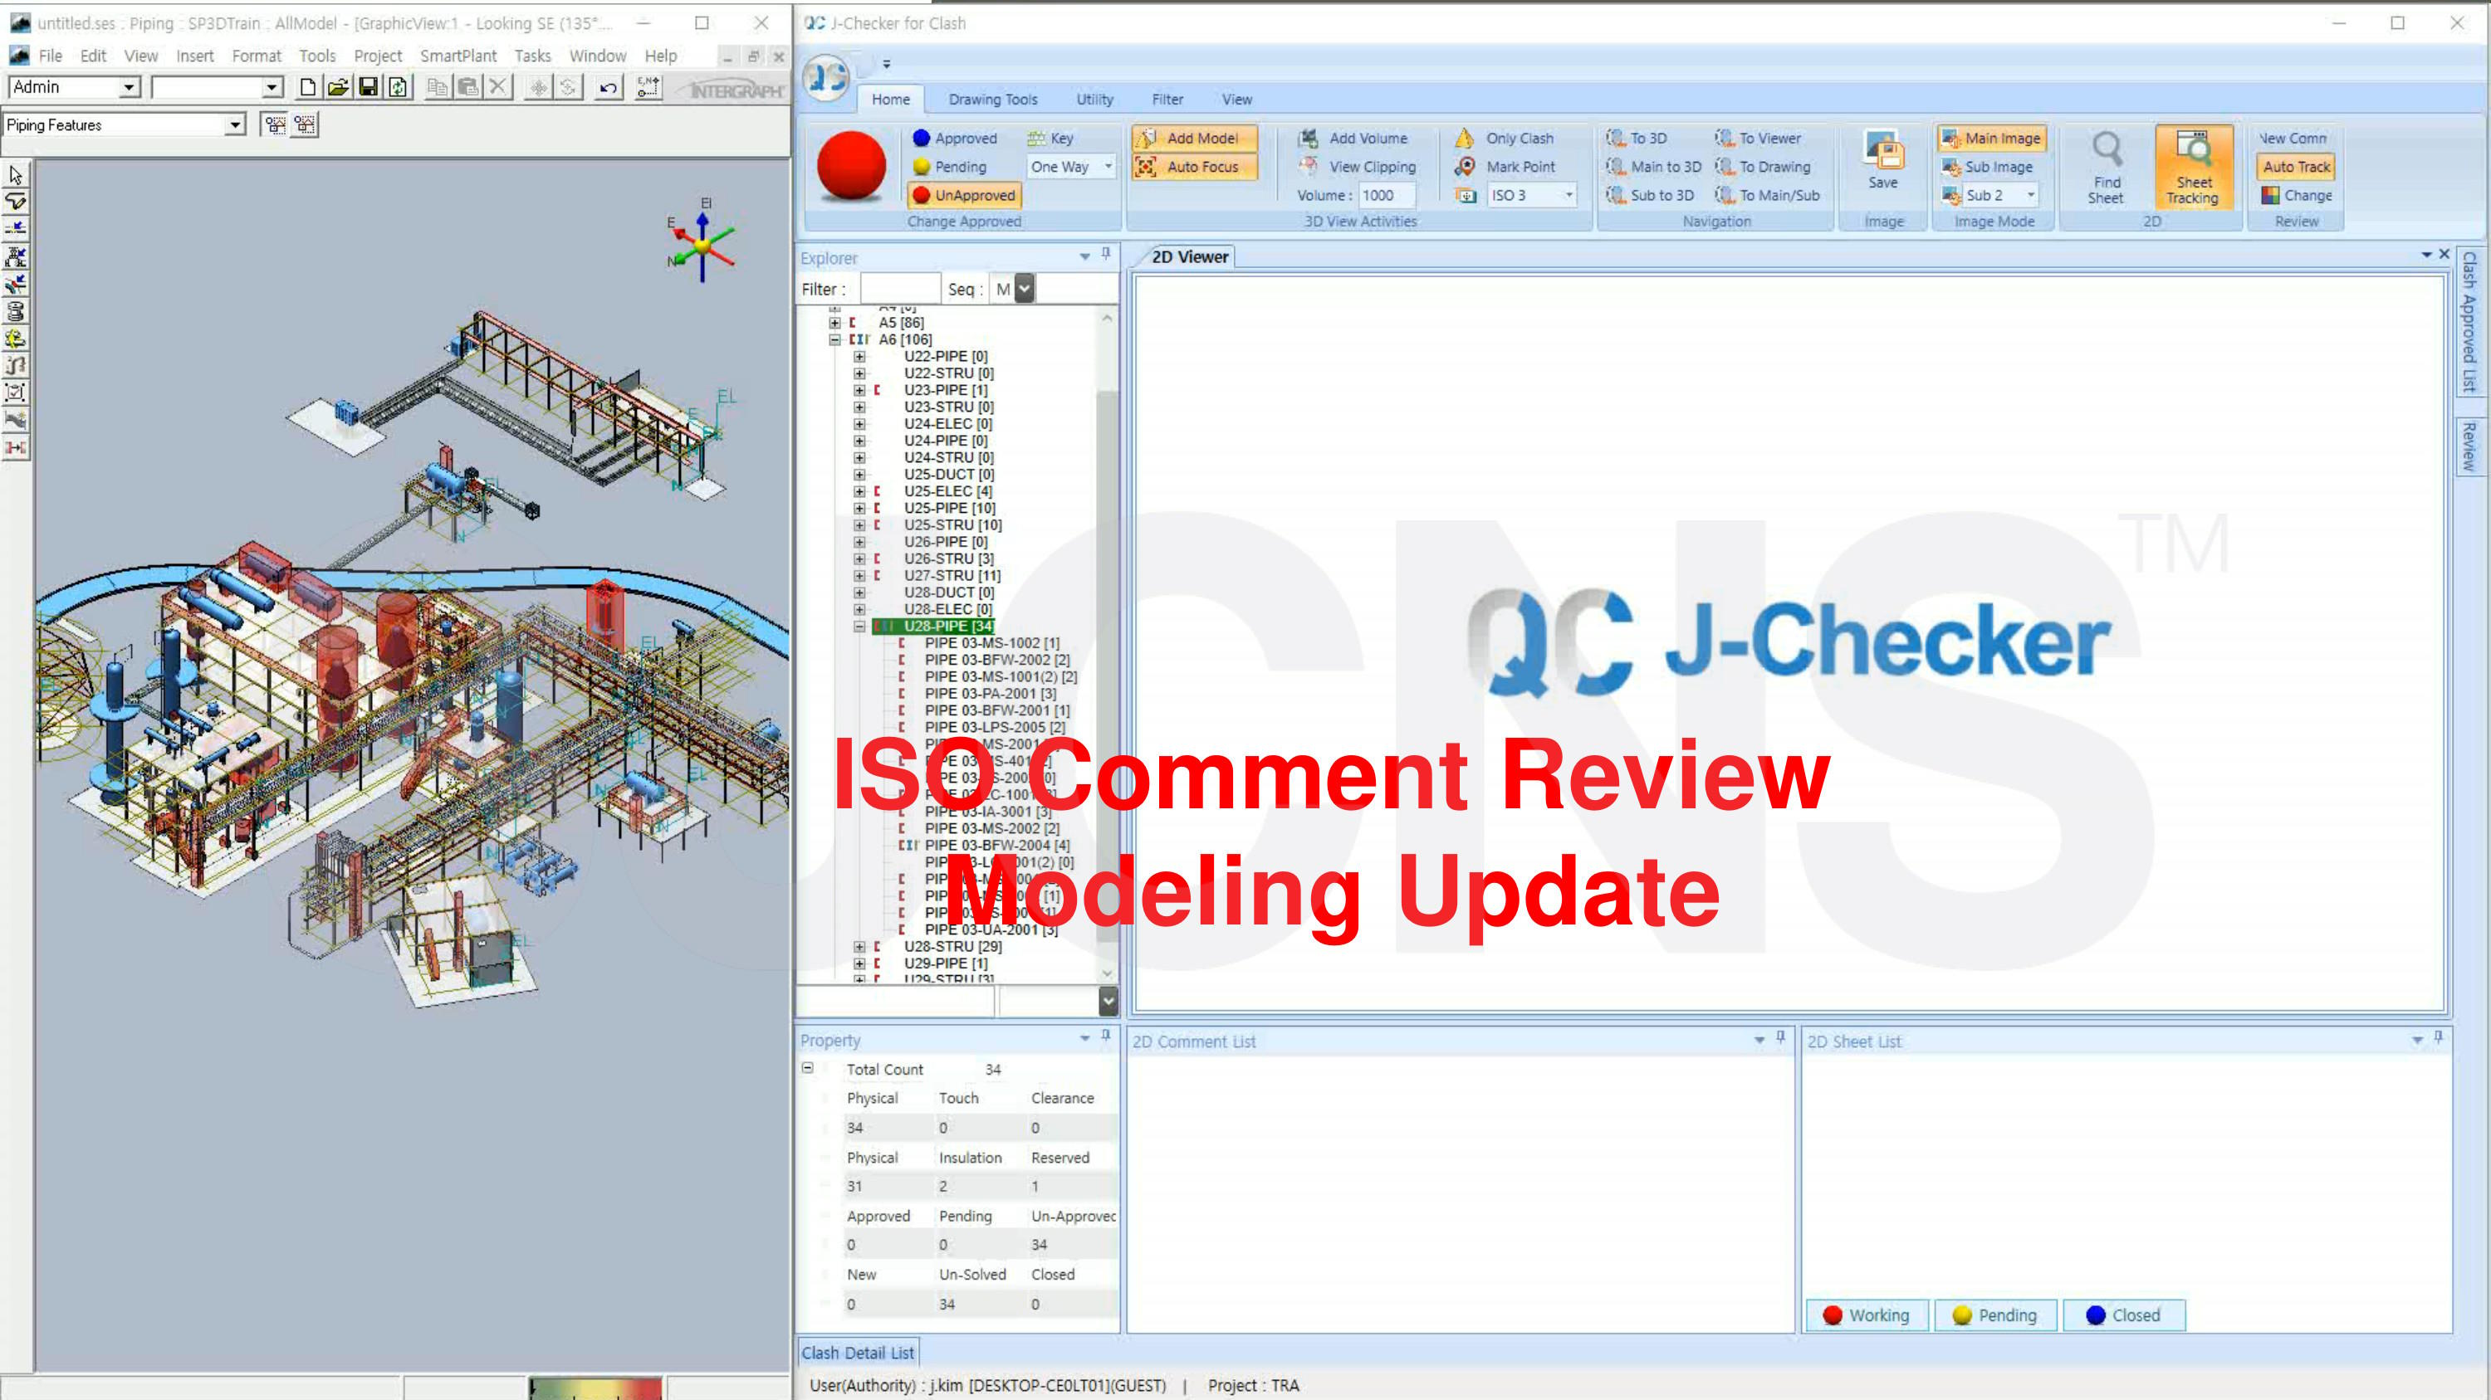
Task: Choose the Select arrow tool in SP3D side toolbar
Action: pyautogui.click(x=16, y=175)
